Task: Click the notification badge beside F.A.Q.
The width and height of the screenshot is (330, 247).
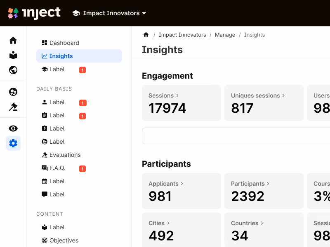Action: (x=82, y=169)
